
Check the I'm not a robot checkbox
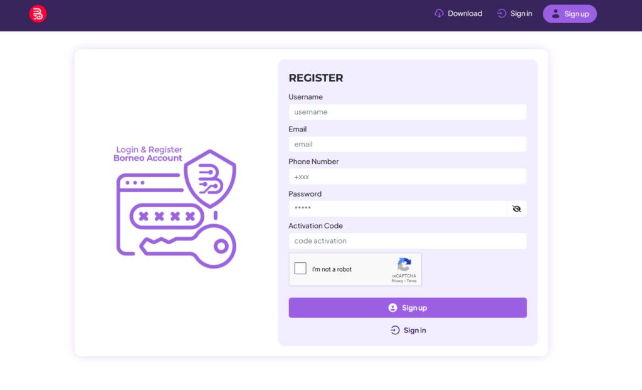[x=300, y=268]
